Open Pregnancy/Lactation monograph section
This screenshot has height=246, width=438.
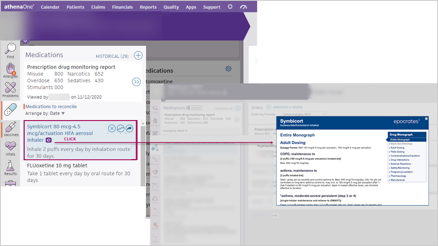click(401, 172)
